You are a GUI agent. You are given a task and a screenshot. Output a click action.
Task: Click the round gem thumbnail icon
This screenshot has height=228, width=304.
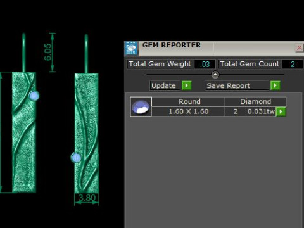(141, 106)
